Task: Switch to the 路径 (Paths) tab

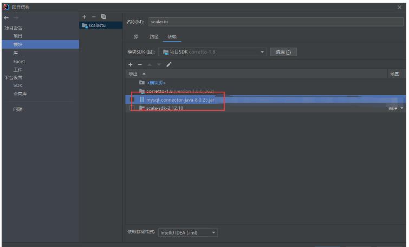Action: [x=154, y=37]
